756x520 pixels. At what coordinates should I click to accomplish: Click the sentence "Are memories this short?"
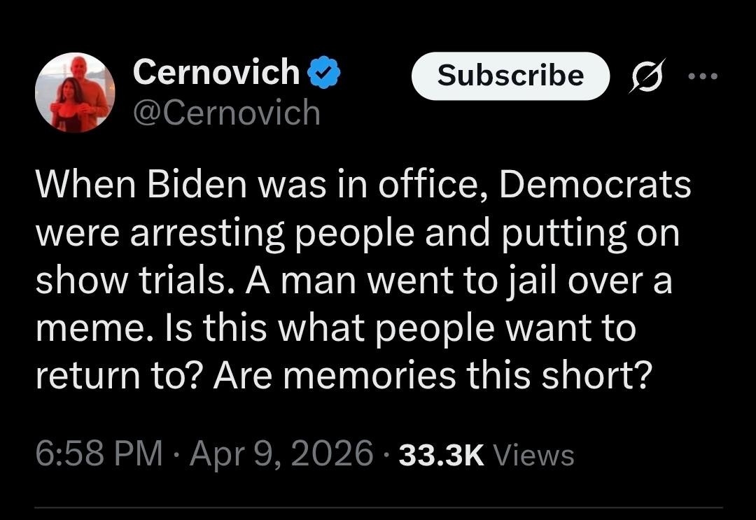(x=433, y=376)
